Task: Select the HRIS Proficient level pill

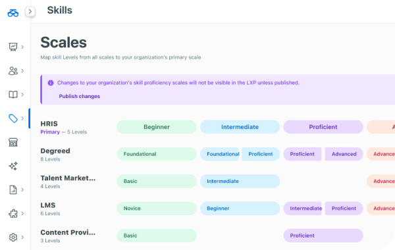Action: click(323, 127)
